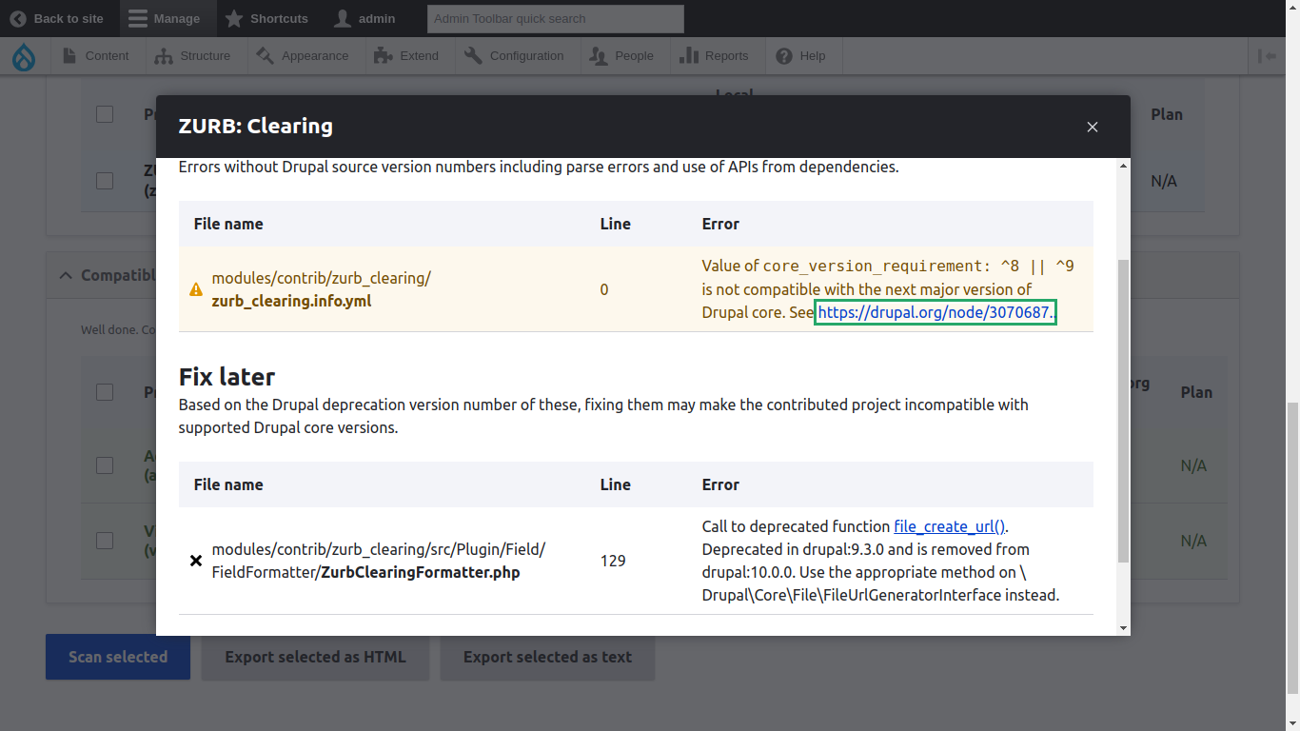Click the Help question mark icon
The height and width of the screenshot is (731, 1300).
click(x=781, y=55)
